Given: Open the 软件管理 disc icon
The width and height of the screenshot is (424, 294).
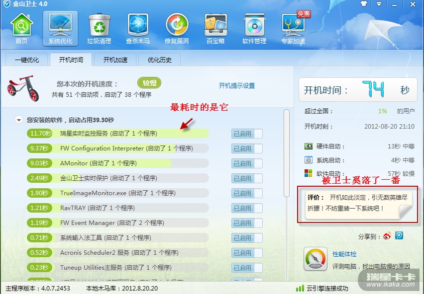Looking at the screenshot, I should [x=254, y=28].
